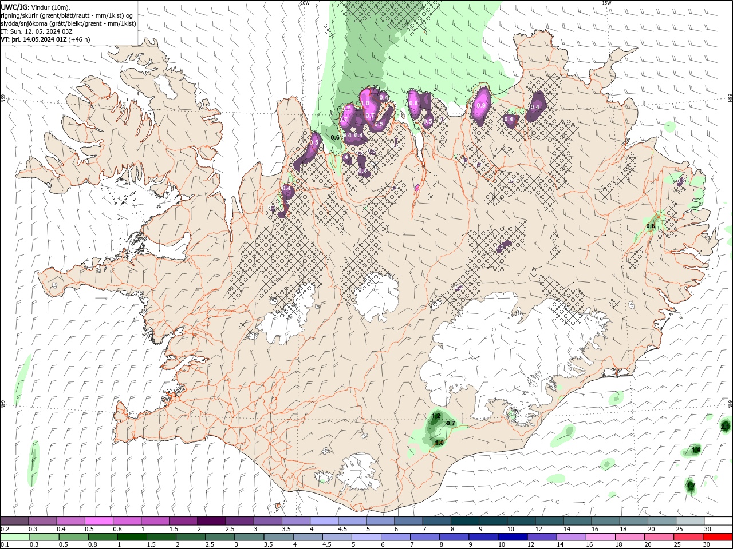
Task: Click the 0.8 swatch on the purple snow scale
Action: coord(127,520)
